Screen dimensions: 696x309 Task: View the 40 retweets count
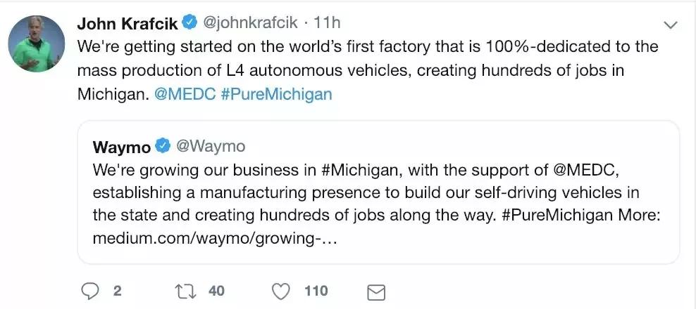pyautogui.click(x=216, y=291)
